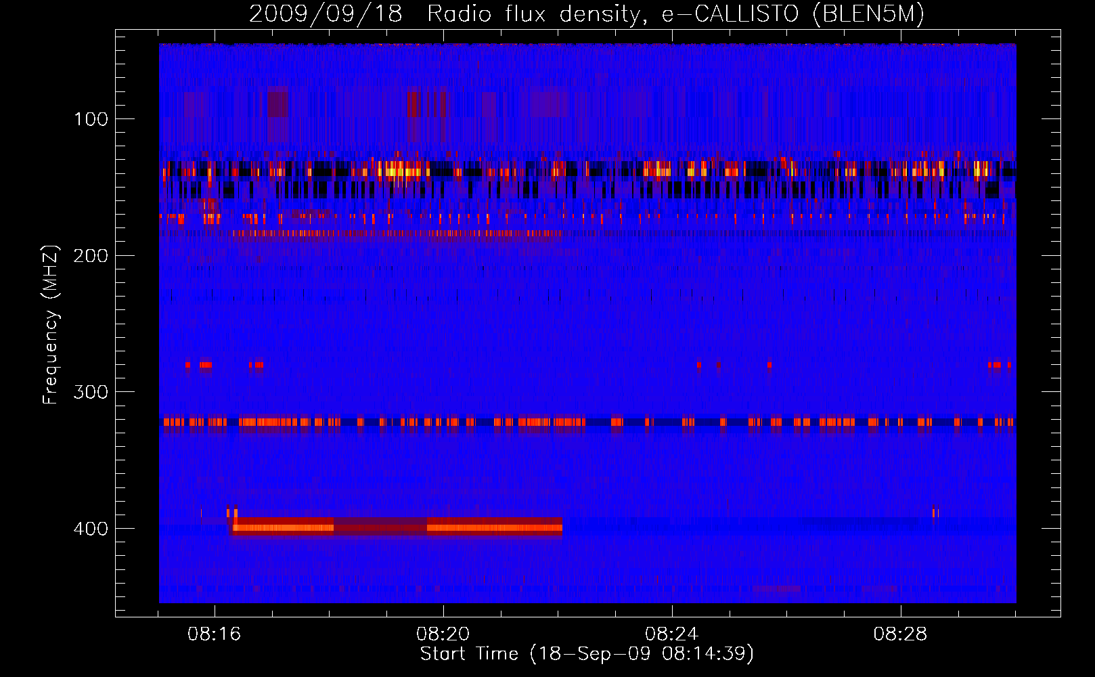1095x677 pixels.
Task: Click the date 2009/09/18 in the title
Action: 326,14
